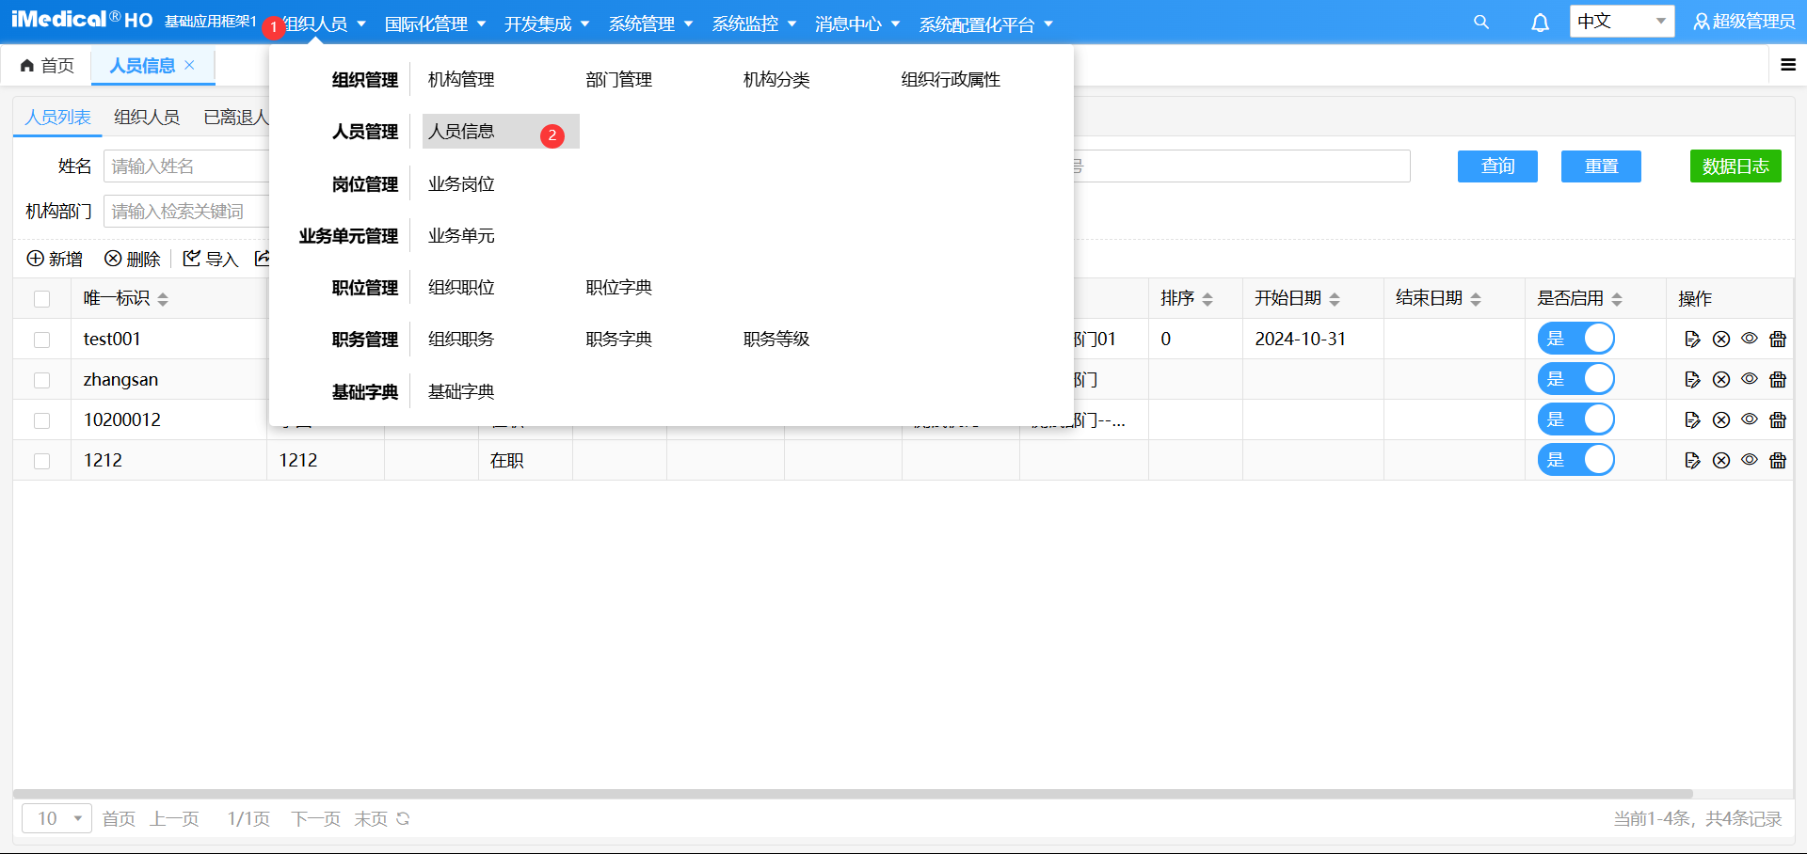The height and width of the screenshot is (854, 1807).
Task: Click the hospital building icon for record 10200012
Action: coord(1778,419)
